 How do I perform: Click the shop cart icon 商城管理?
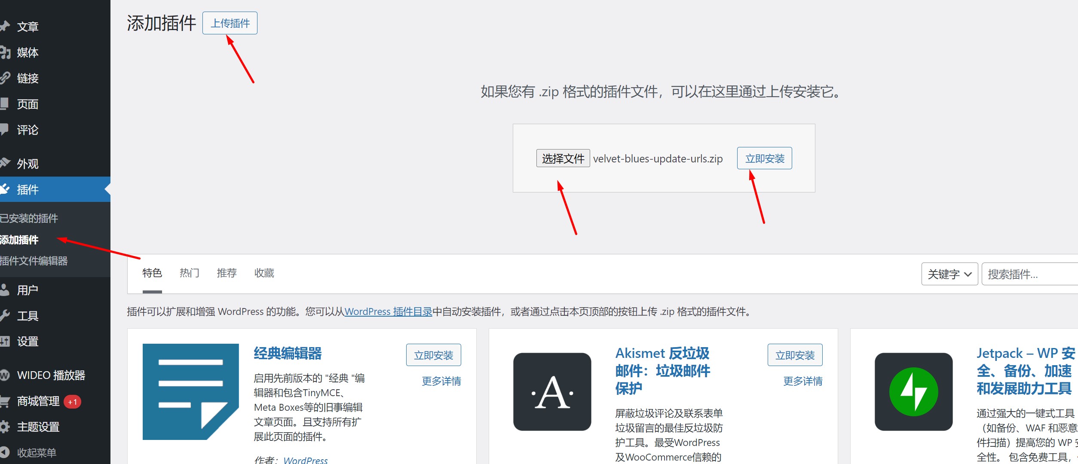pos(5,401)
